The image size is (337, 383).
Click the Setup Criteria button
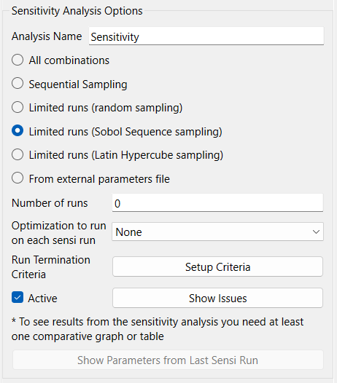217,266
